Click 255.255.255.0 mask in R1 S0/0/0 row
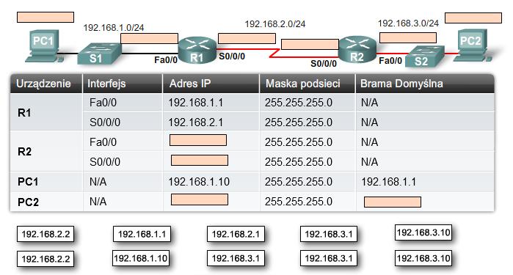Viewport: 513px width, 275px height. coord(299,122)
